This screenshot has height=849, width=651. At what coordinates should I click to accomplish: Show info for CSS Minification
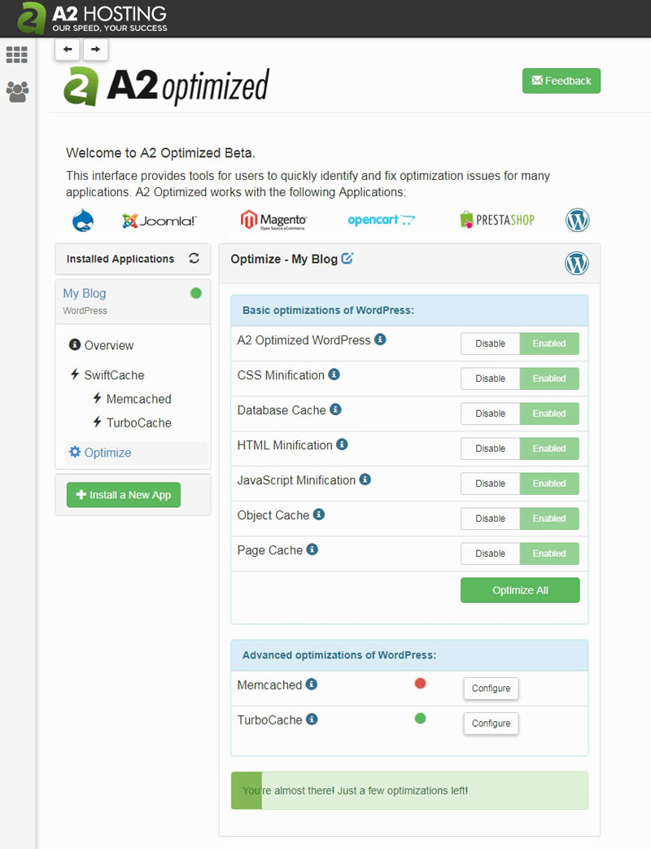coord(334,374)
